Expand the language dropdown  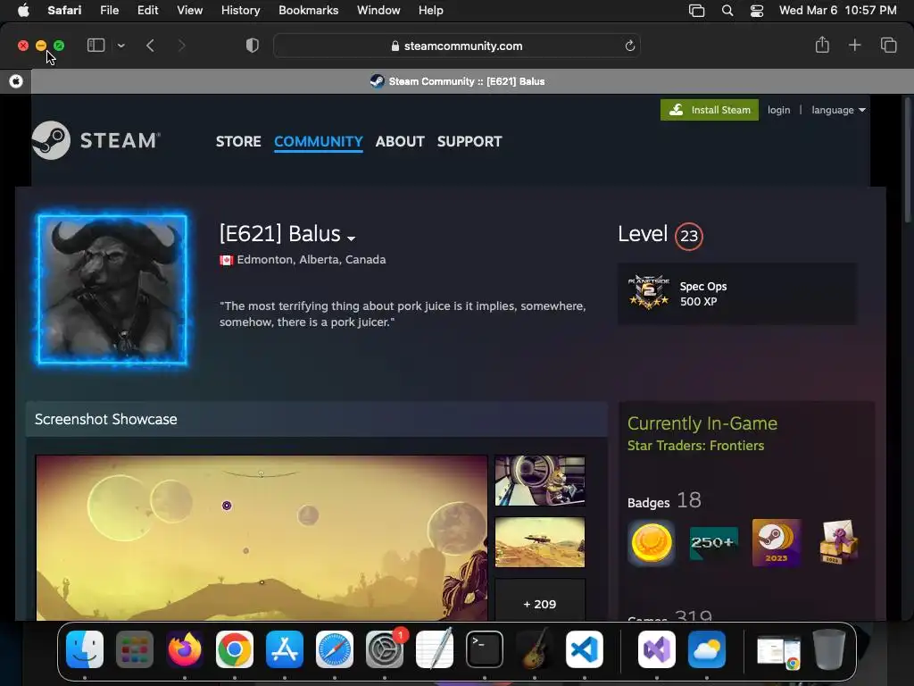click(x=838, y=110)
